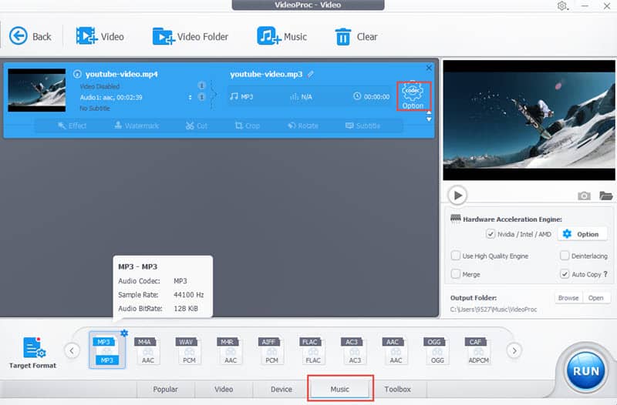Select the WAV PCM format preset
The width and height of the screenshot is (617, 405).
[x=189, y=350]
